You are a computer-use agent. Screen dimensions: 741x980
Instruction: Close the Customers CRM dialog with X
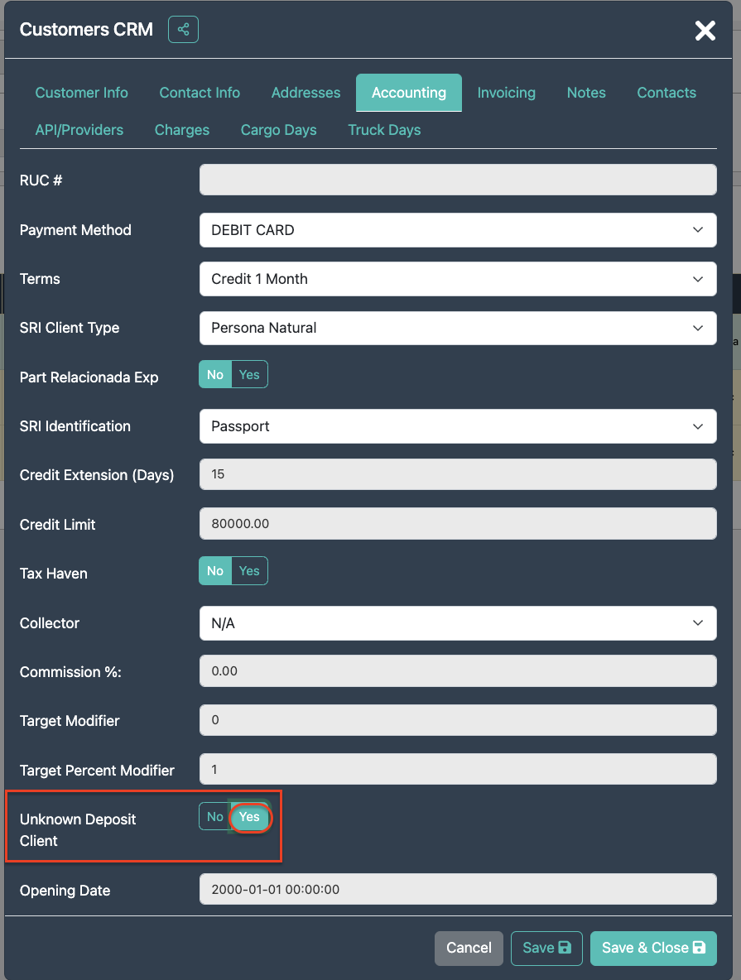[705, 31]
